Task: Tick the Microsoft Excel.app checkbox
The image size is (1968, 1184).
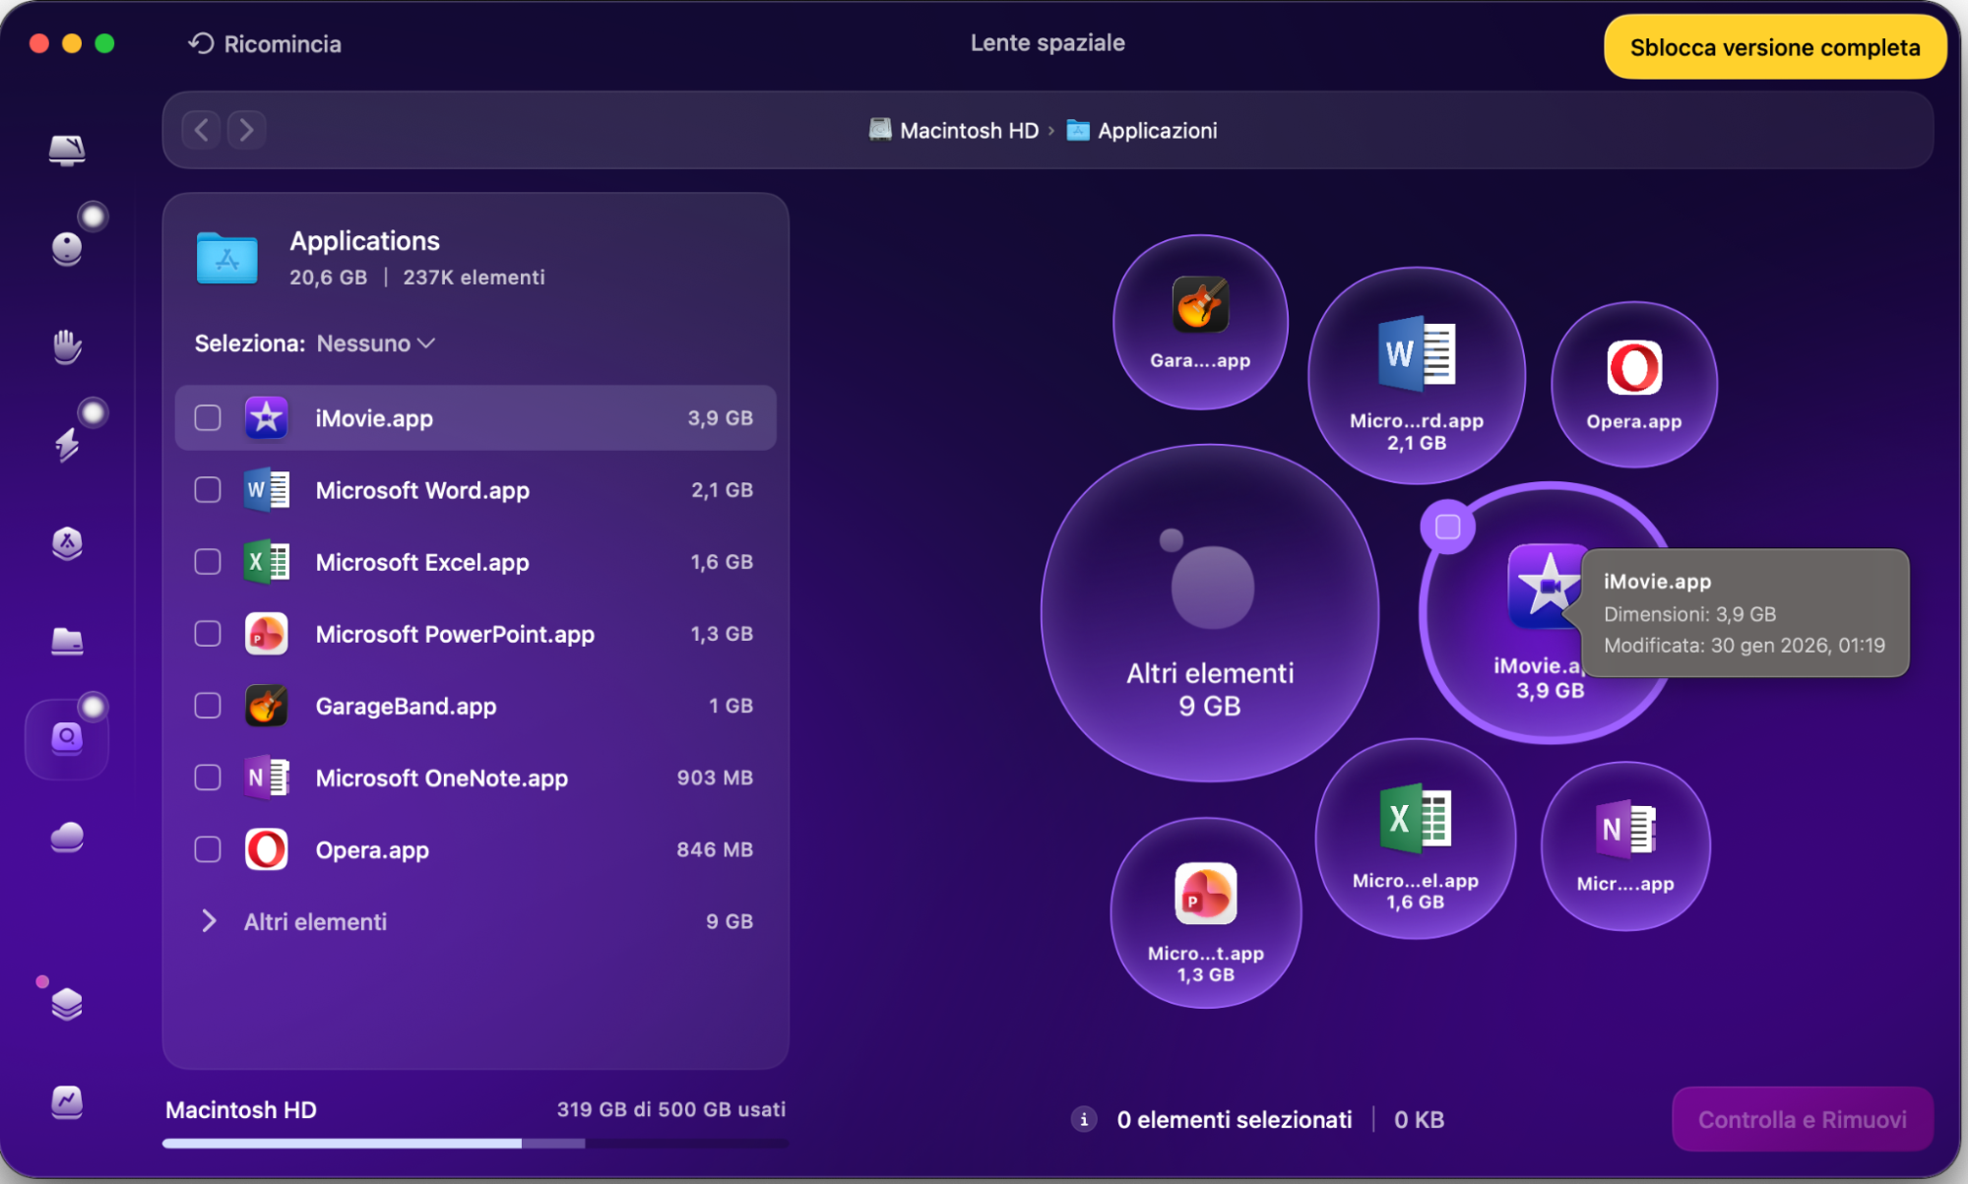Action: pos(208,562)
